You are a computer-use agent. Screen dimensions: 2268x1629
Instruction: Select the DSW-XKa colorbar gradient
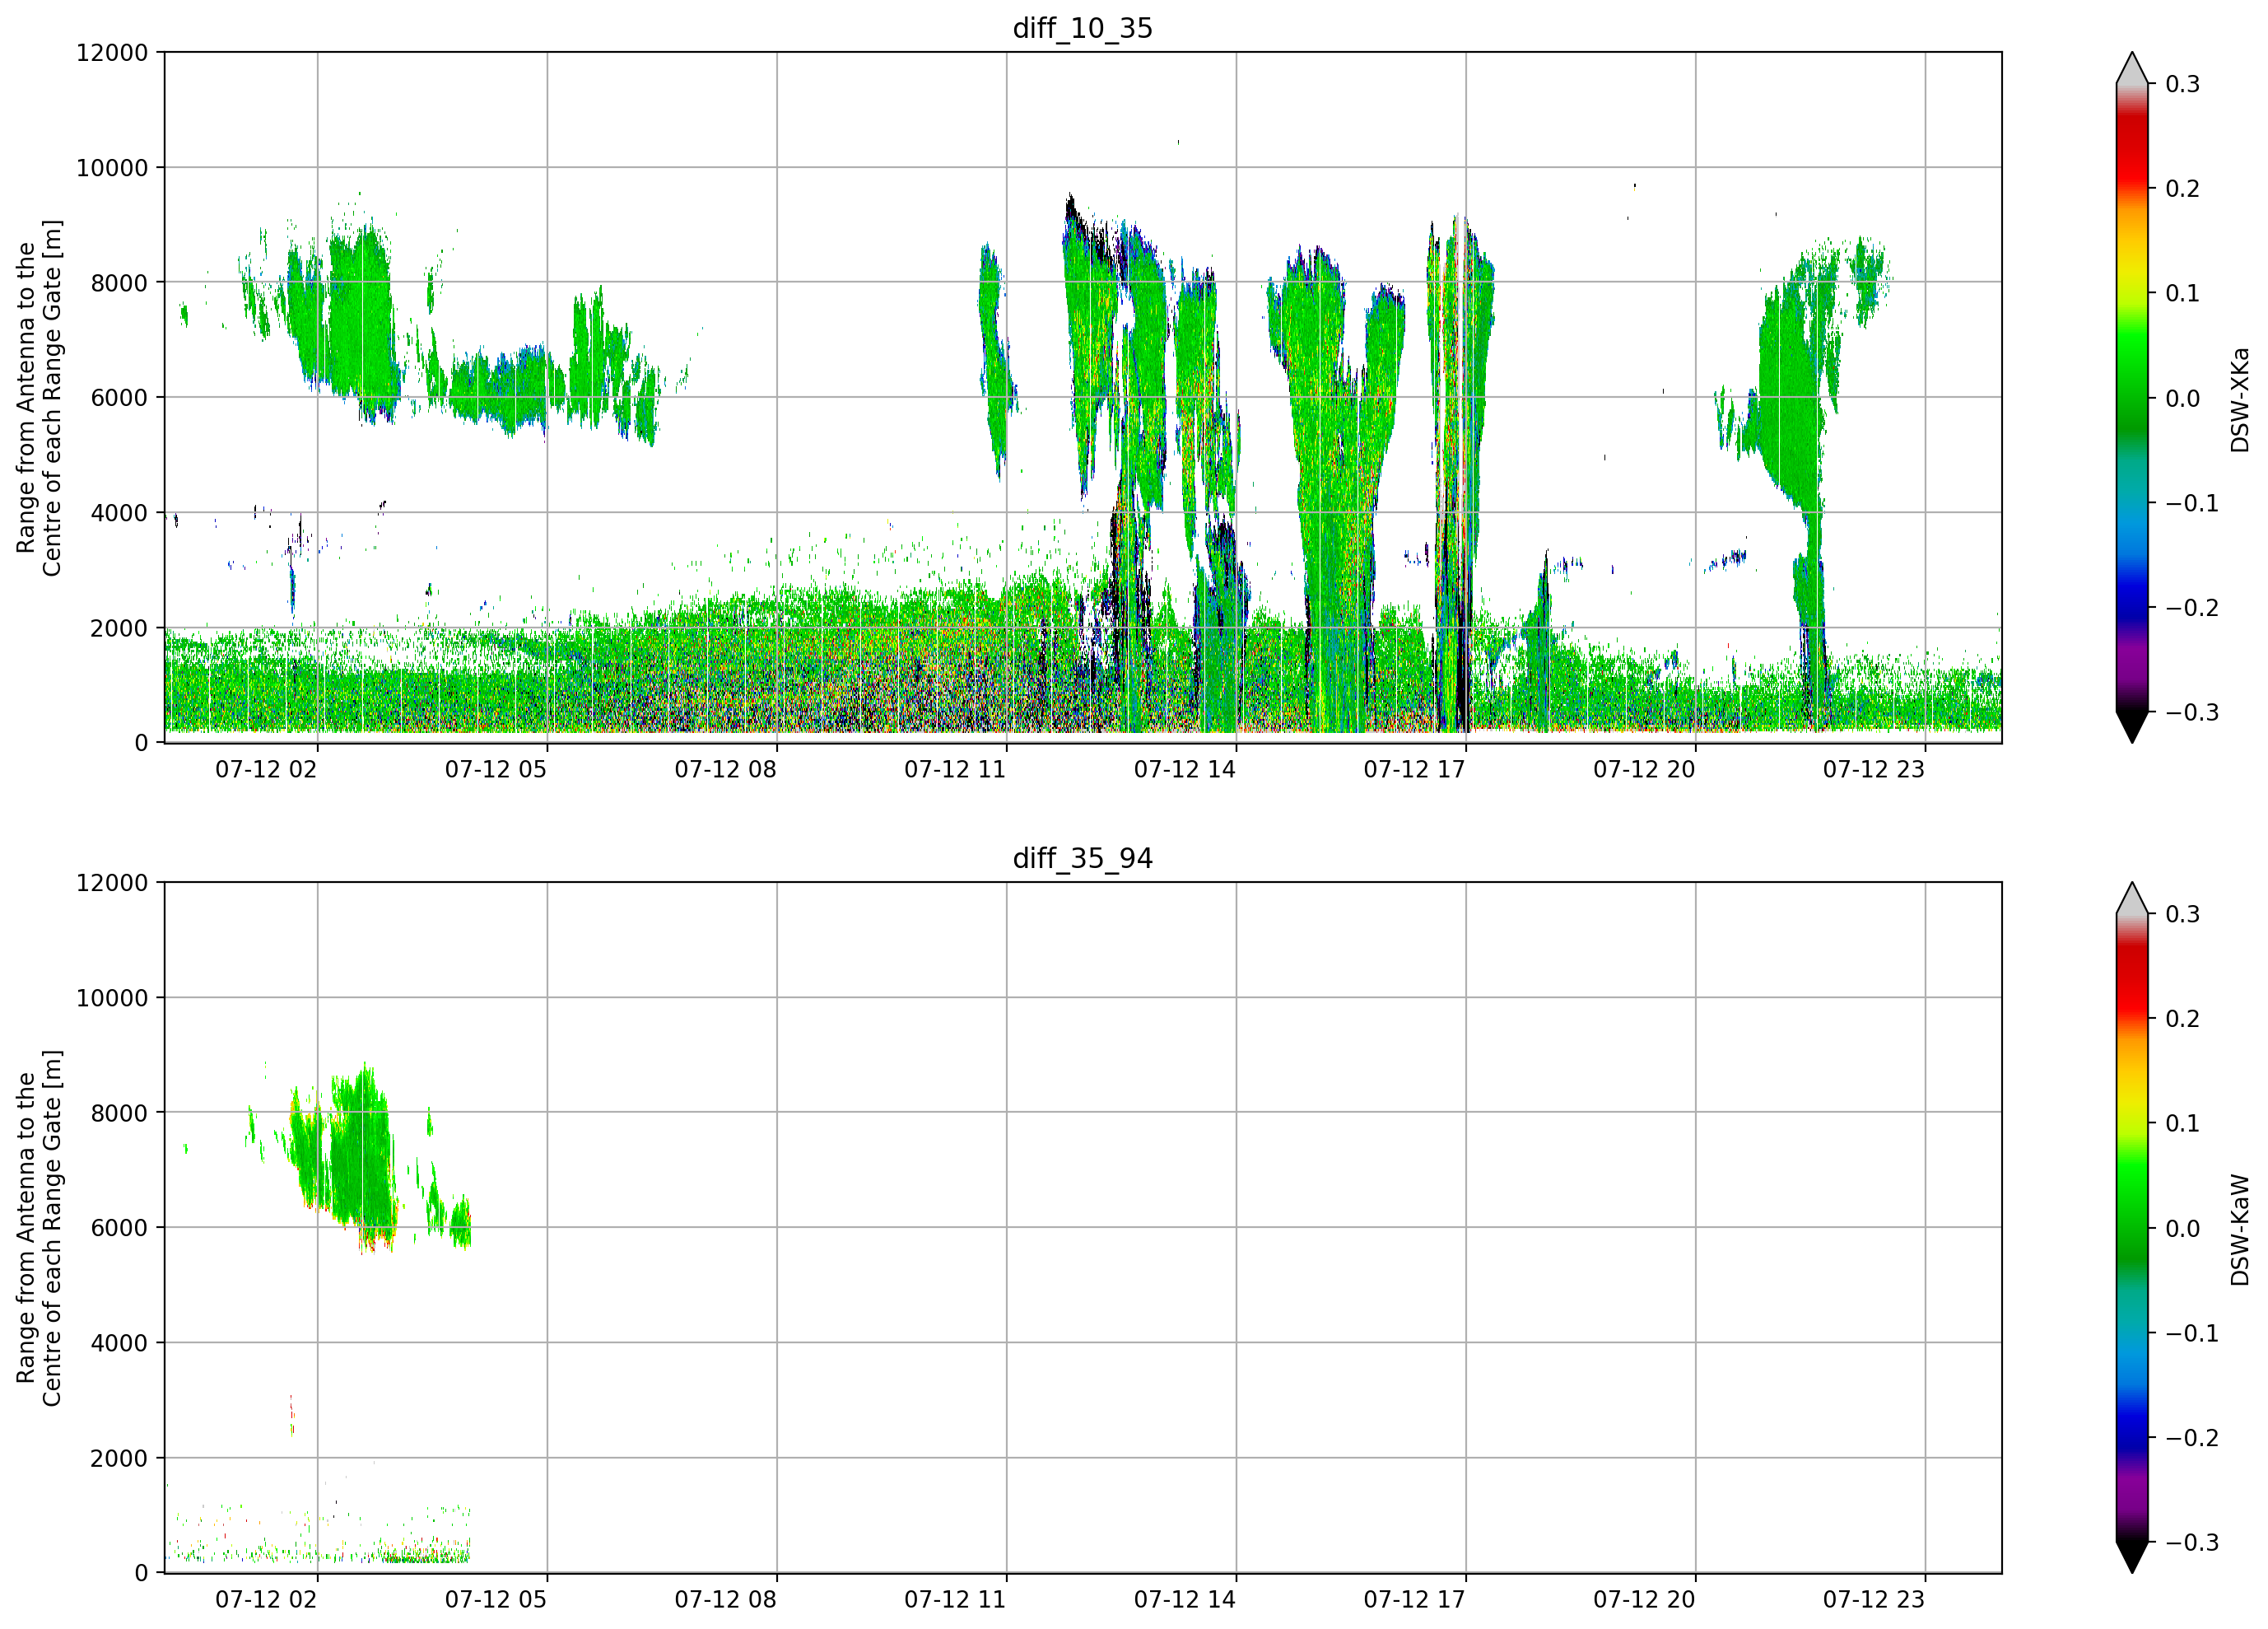2132,397
